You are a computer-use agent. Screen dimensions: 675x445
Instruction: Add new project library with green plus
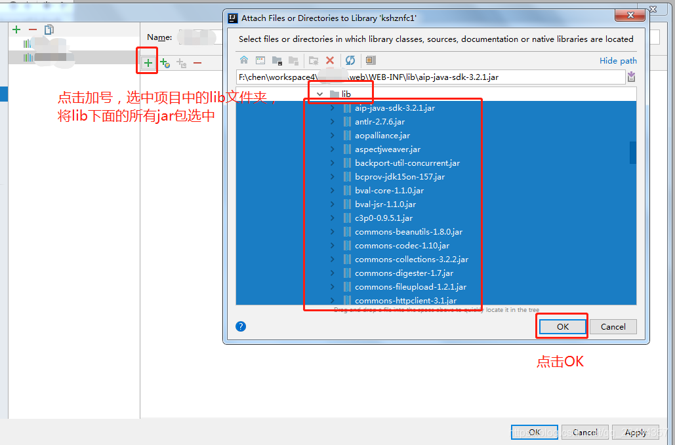(16, 29)
